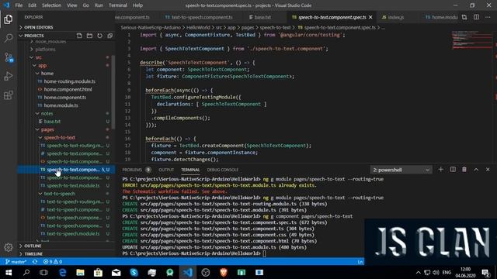Launch Microsoft Edge from the taskbar

[62, 272]
